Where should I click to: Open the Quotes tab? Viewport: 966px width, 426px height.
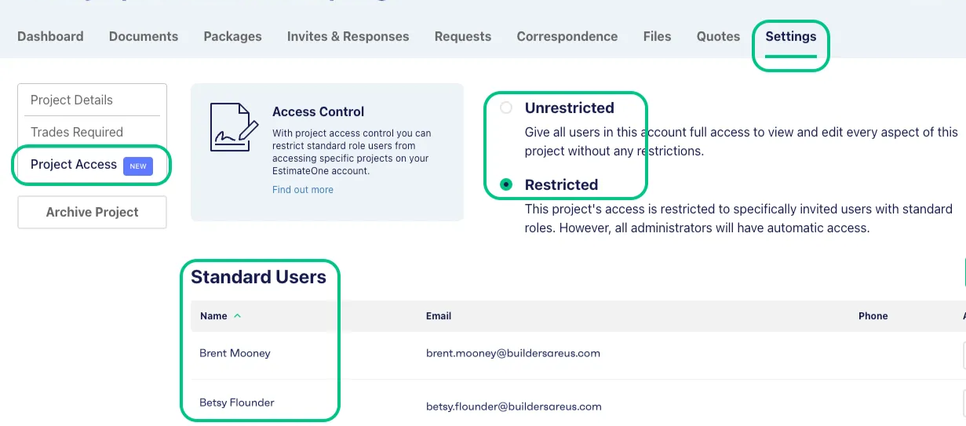pos(718,36)
